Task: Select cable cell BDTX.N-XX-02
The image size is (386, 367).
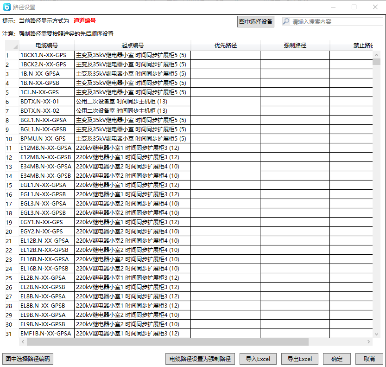Action: coord(46,111)
